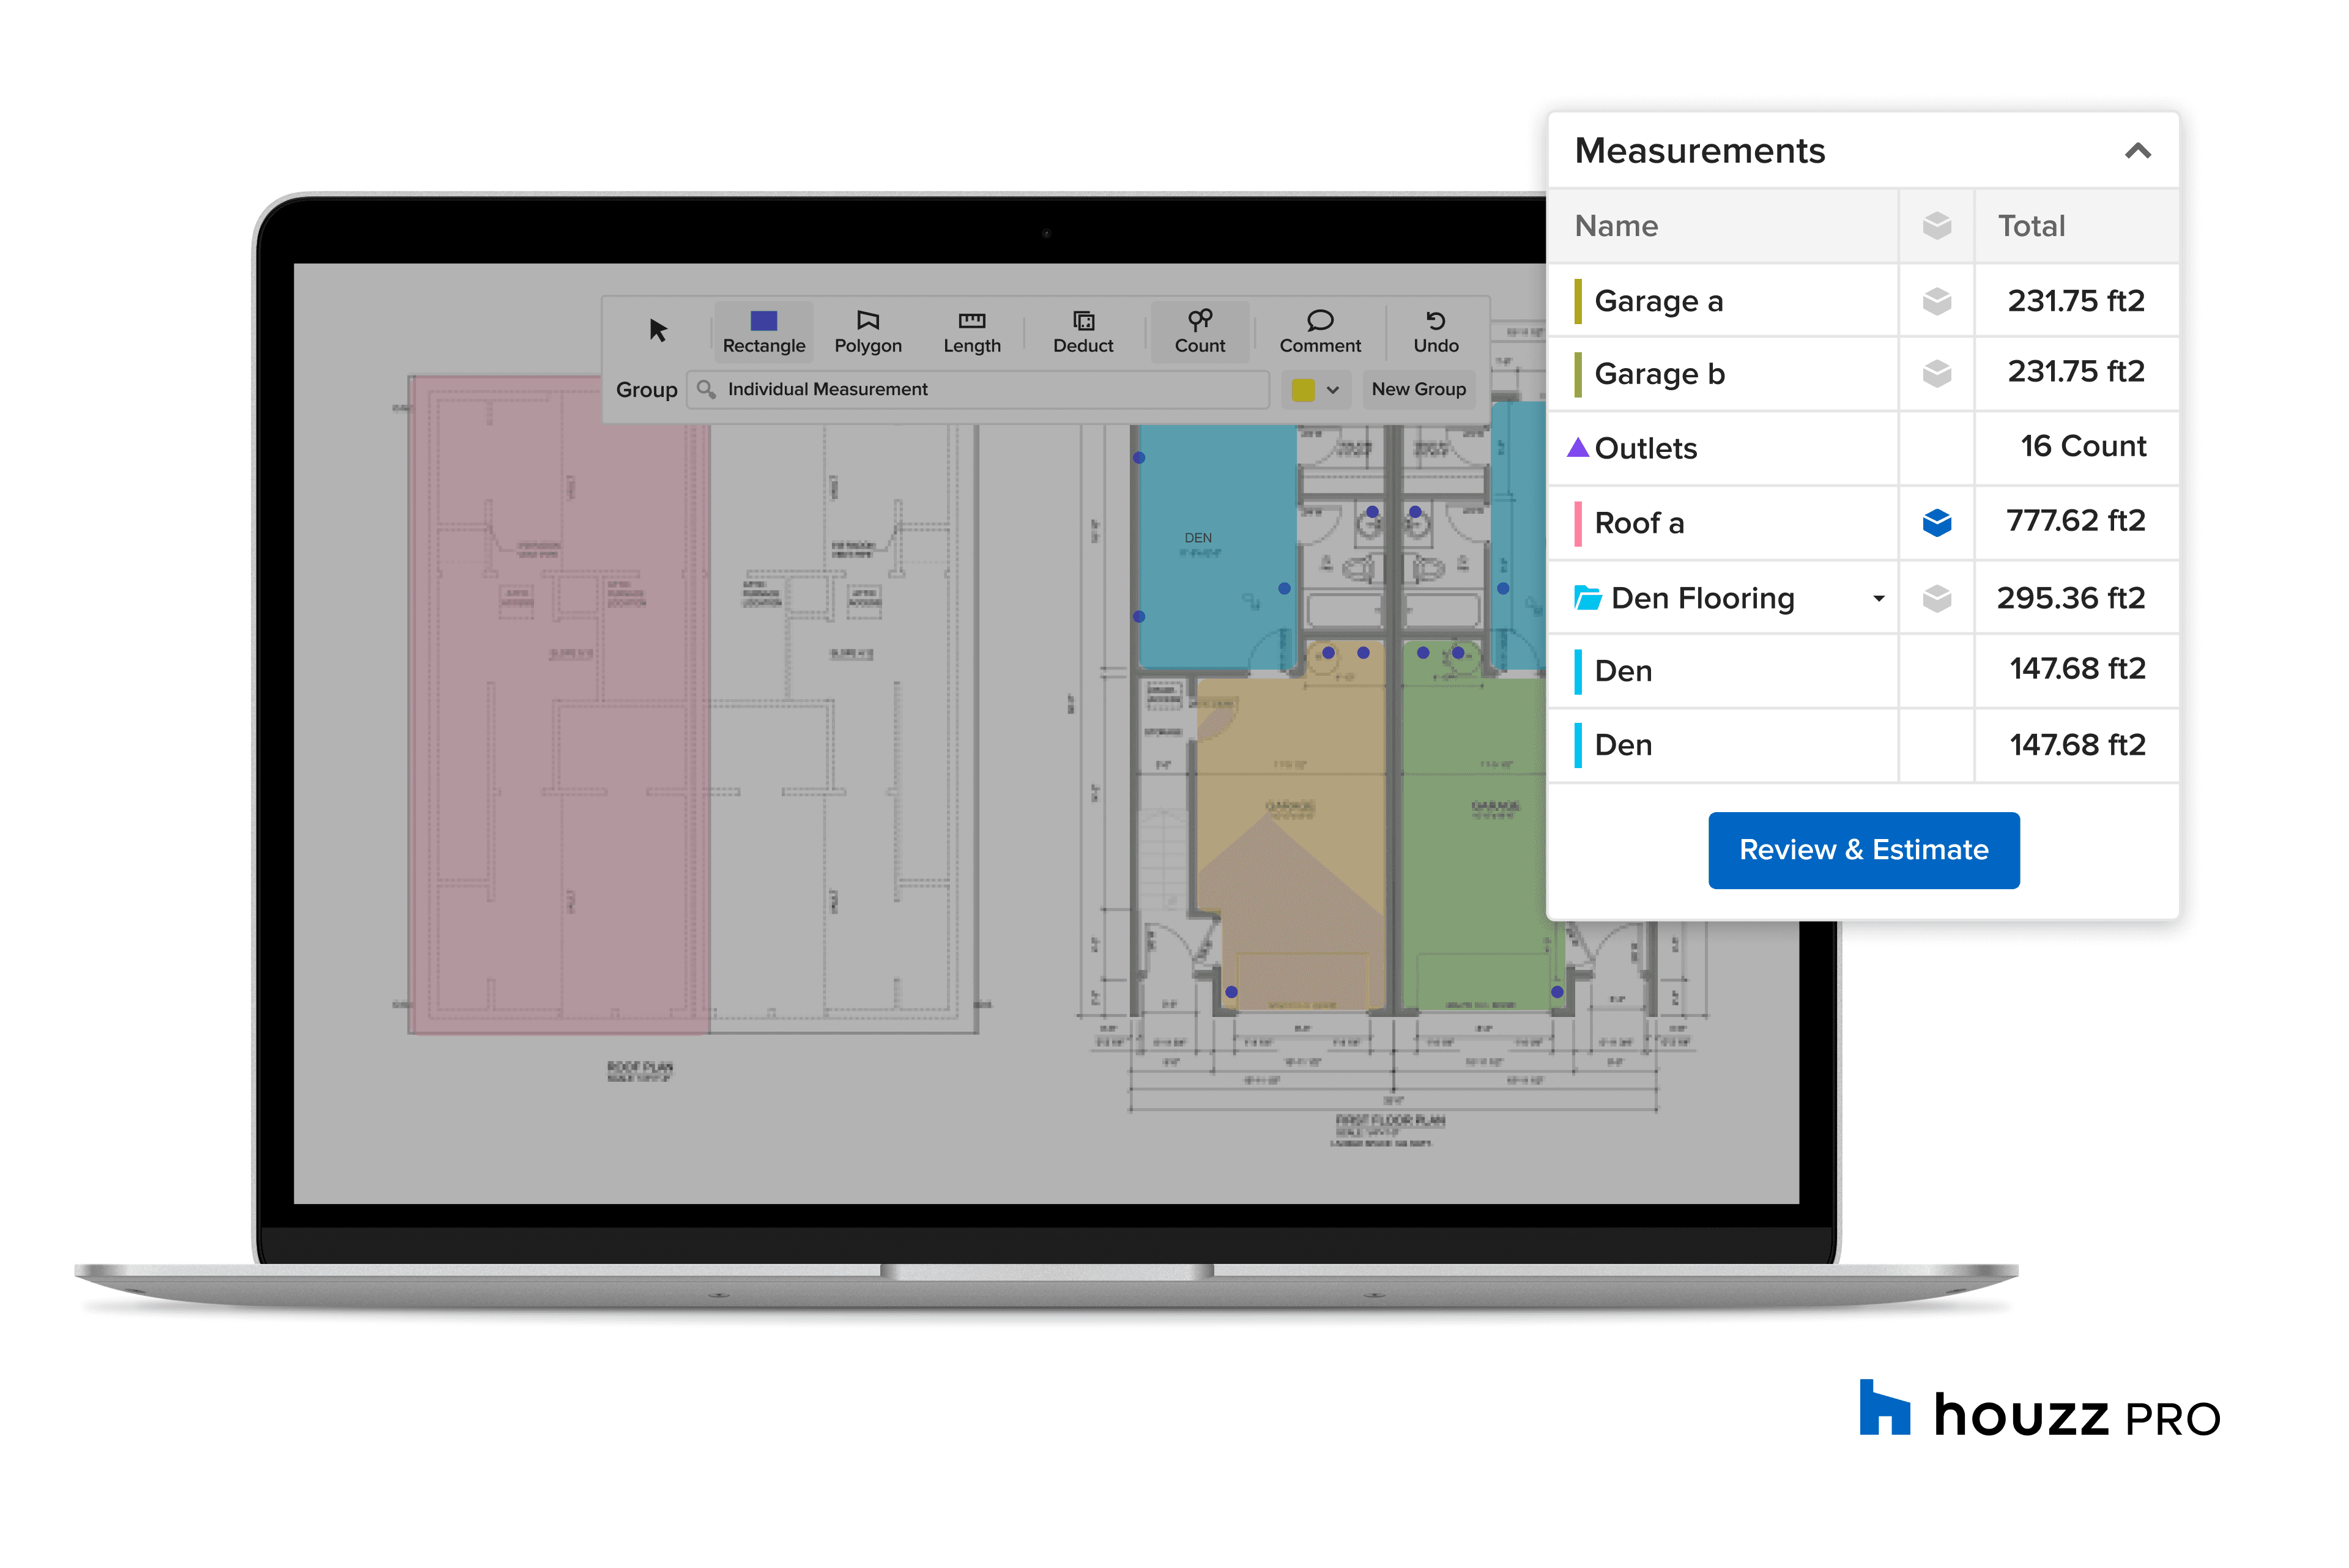Toggle the blue cube icon for Roof a
Image resolution: width=2349 pixels, height=1568 pixels.
1936,523
